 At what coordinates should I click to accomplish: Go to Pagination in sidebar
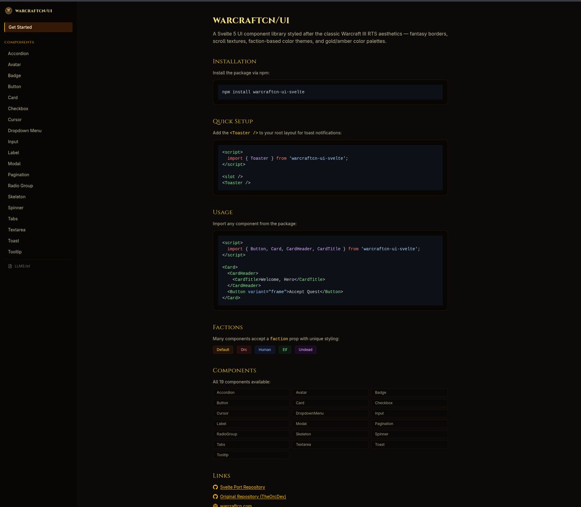point(38,175)
